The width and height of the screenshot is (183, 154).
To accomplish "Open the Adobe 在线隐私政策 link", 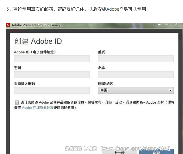I will (x=38, y=108).
